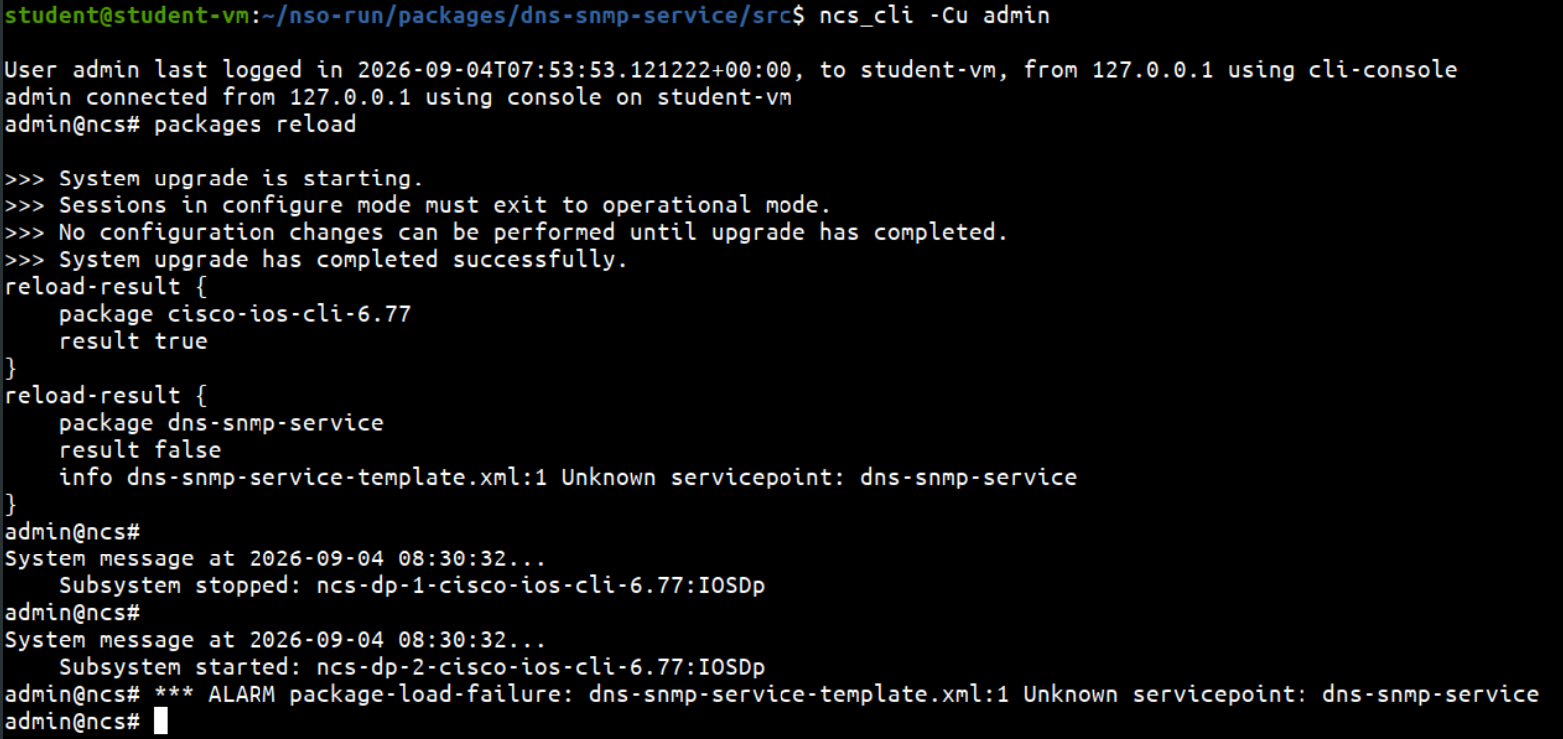Click the 'ncs_cli -Cu admin' command
Viewport: 1563px width, 739px height.
pyautogui.click(x=933, y=16)
